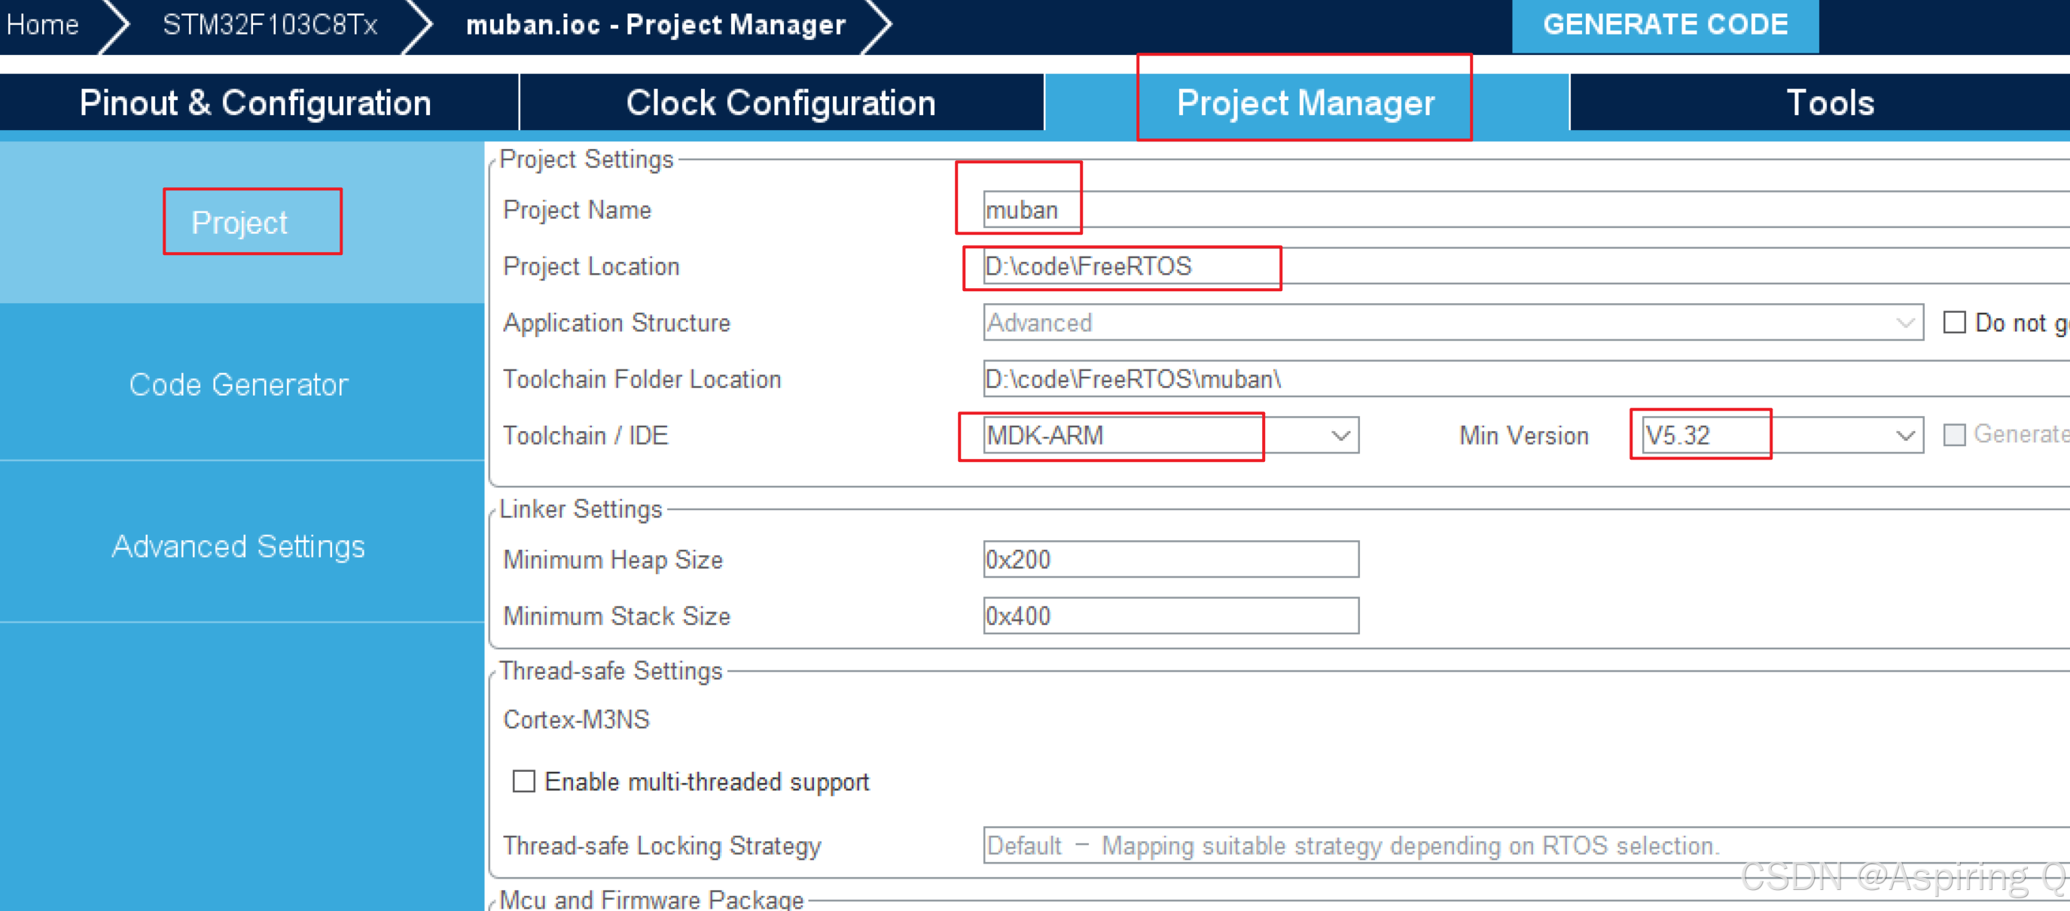Click the 'Application Structure' label

pos(617,323)
